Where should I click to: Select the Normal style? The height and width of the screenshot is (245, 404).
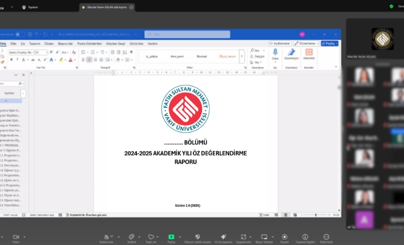click(202, 57)
